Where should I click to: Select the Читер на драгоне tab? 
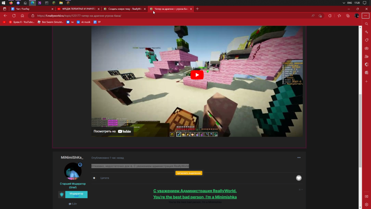click(171, 9)
